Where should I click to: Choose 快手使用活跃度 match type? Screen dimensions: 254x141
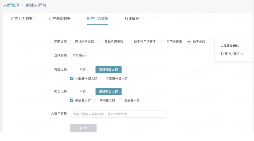pyautogui.click(x=131, y=42)
